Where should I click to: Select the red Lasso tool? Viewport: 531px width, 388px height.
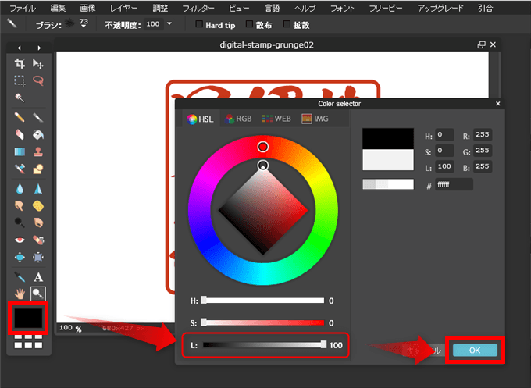38,80
